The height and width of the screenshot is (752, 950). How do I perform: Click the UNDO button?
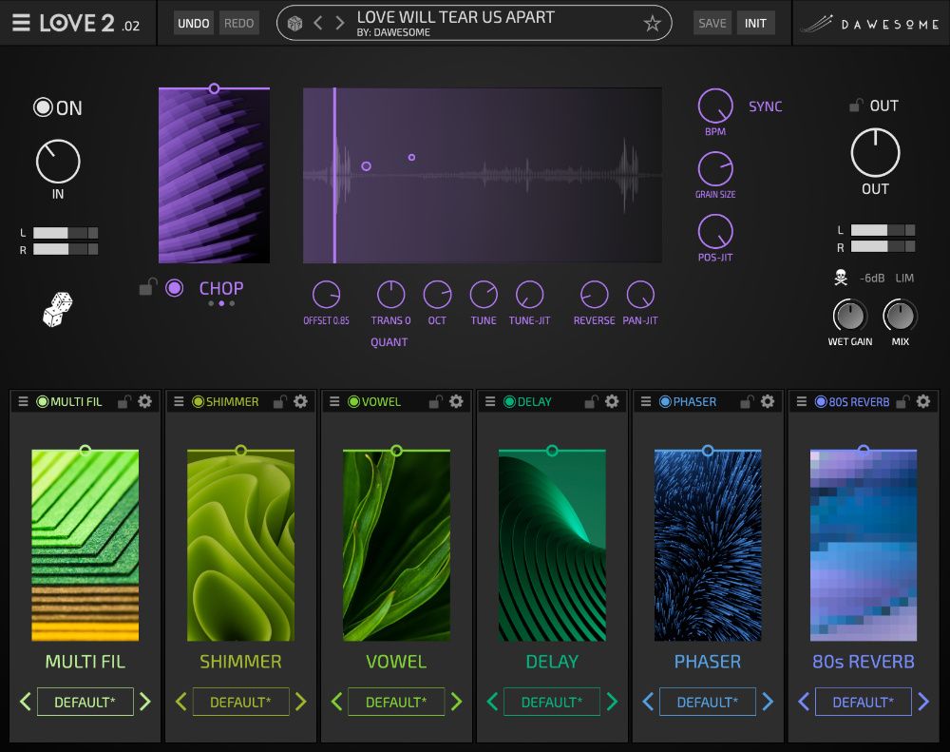click(x=193, y=22)
